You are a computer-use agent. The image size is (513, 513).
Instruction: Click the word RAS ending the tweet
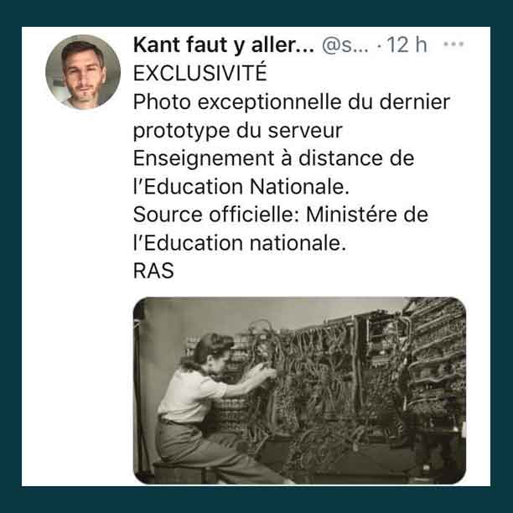coord(153,271)
